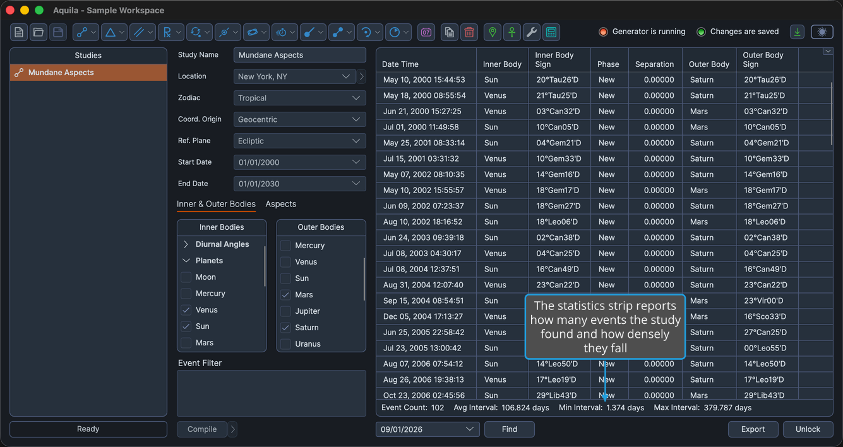Open the Coord. Origin Geocentric dropdown
Viewport: 843px width, 447px height.
[x=300, y=119]
